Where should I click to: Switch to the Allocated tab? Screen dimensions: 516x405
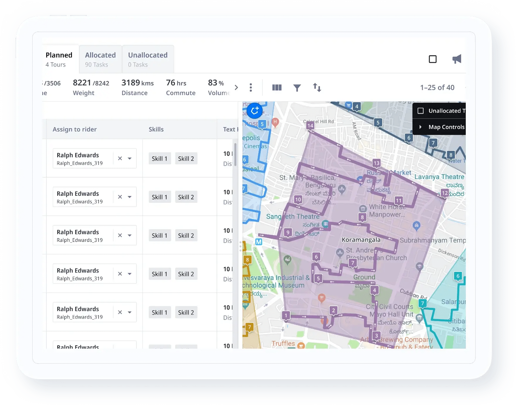pos(100,59)
